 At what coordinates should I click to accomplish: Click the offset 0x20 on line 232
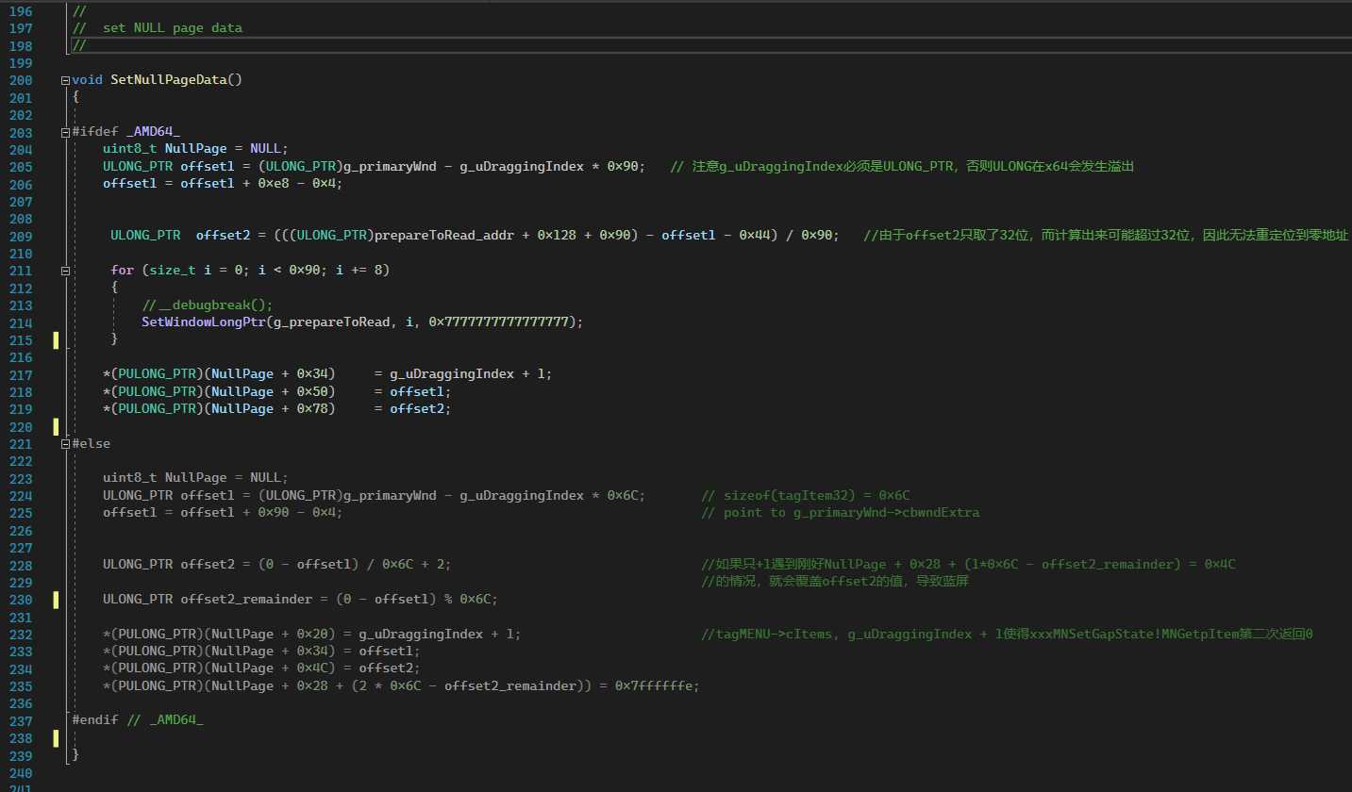tap(312, 634)
